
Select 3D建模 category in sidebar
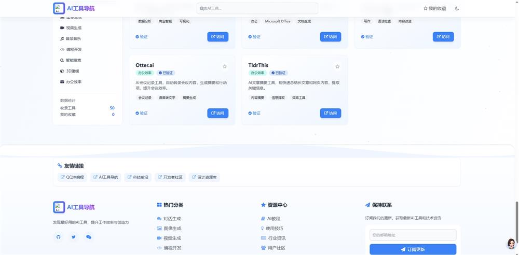70,71
